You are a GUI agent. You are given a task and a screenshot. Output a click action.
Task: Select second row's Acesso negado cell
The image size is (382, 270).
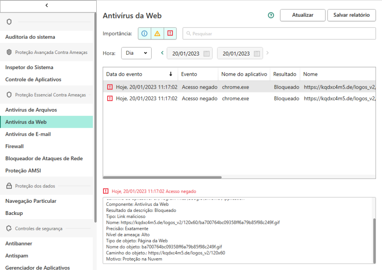[x=199, y=99]
